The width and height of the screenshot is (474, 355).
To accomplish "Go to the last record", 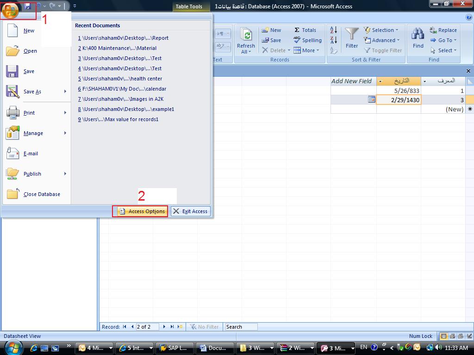I will [x=172, y=327].
